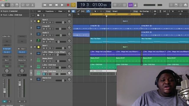This screenshot has width=189, height=106.
Task: Toggle the Inspector button
Action: pos(7,5)
